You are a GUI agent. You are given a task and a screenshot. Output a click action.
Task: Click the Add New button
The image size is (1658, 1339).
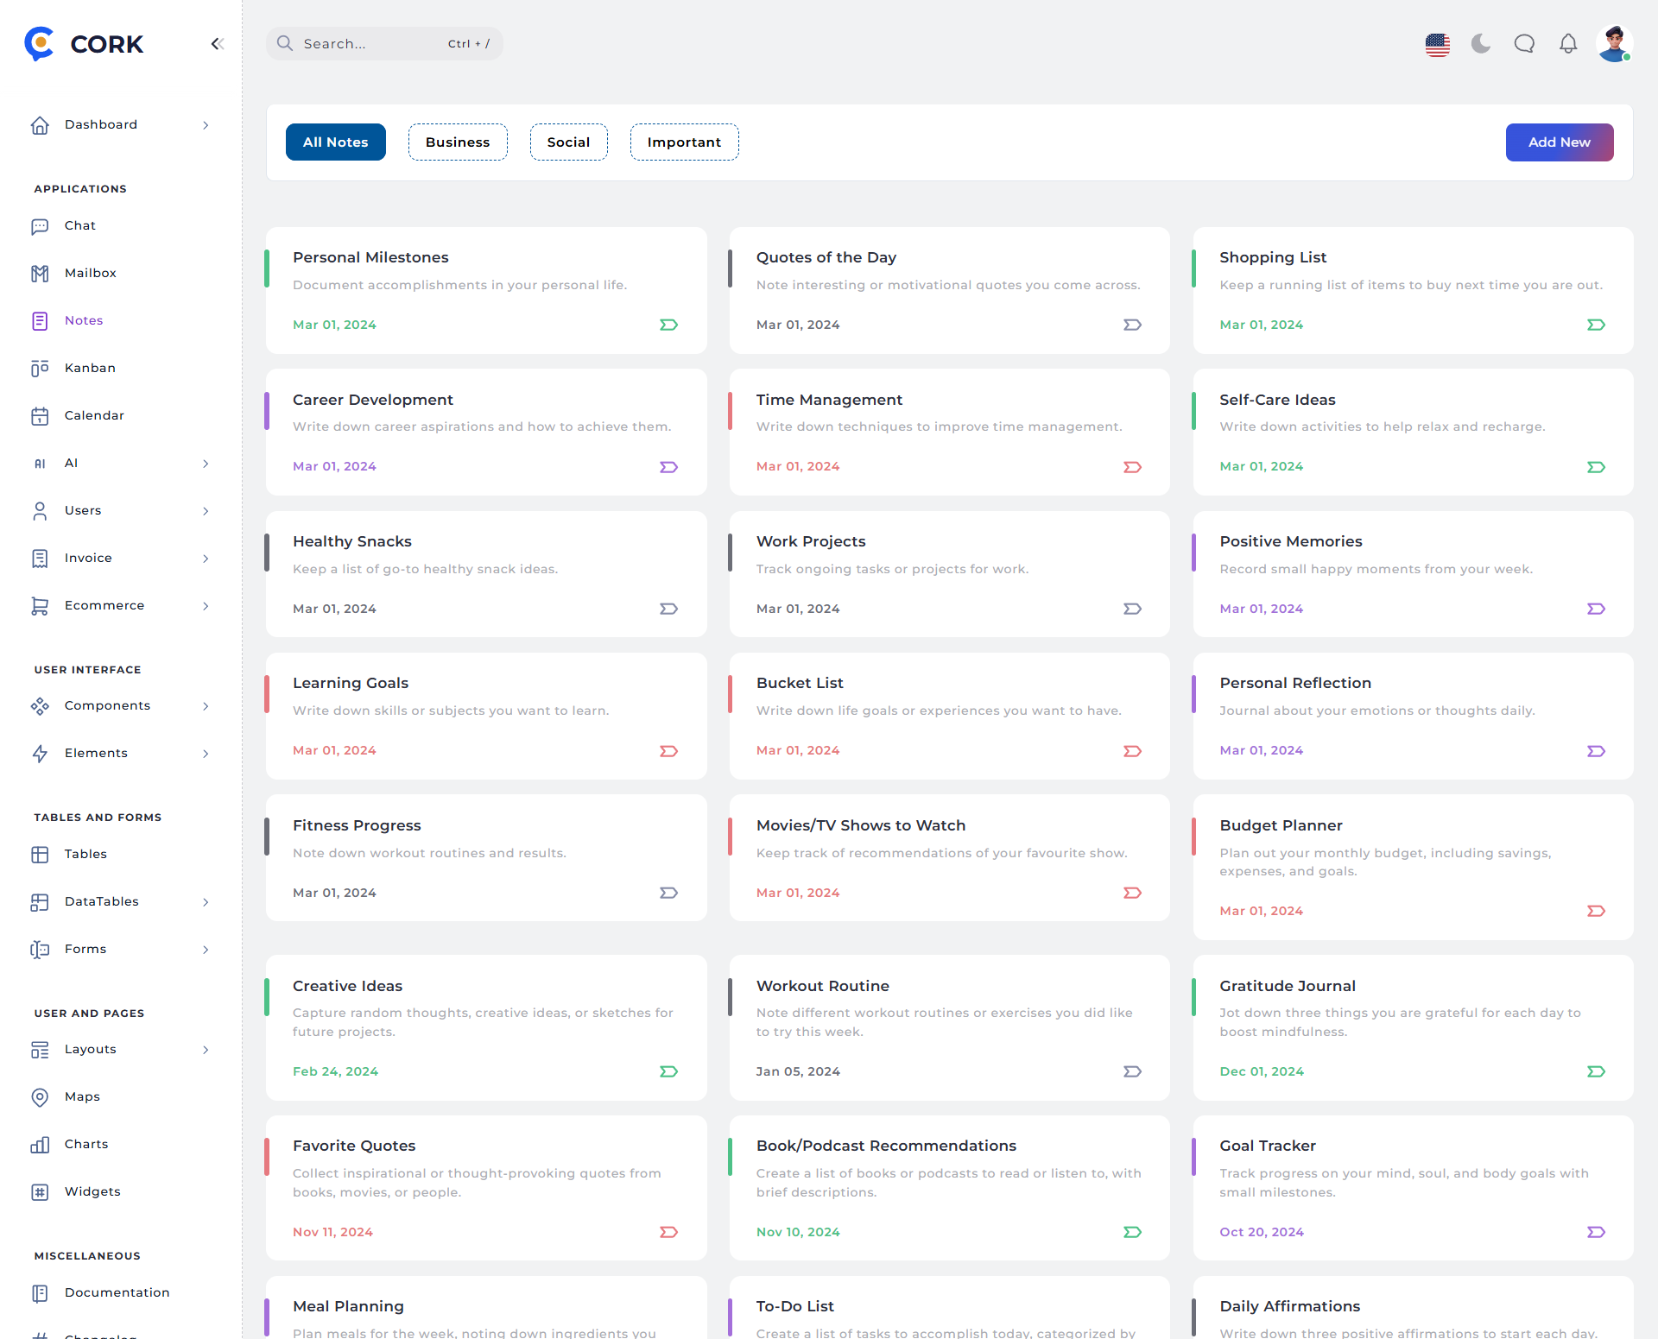click(x=1559, y=142)
